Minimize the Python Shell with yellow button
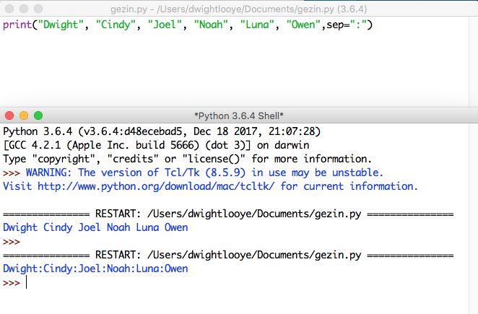478x314 pixels. (x=24, y=115)
